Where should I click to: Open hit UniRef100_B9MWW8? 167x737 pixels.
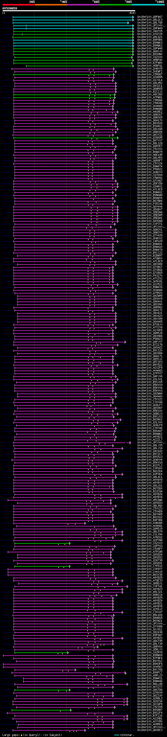coord(150,655)
